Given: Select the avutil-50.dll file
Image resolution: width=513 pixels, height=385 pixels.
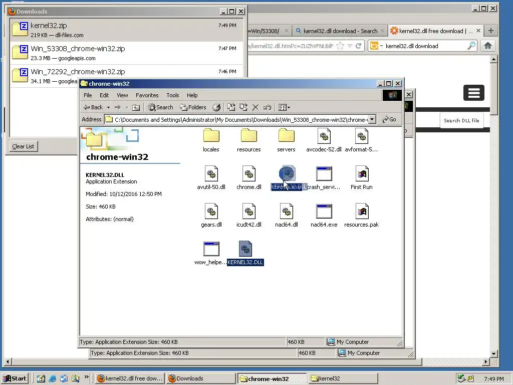Looking at the screenshot, I should 211,178.
